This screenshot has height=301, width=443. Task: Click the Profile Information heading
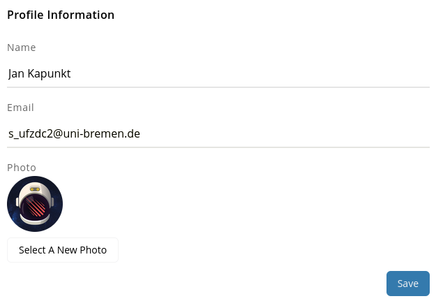pyautogui.click(x=61, y=15)
